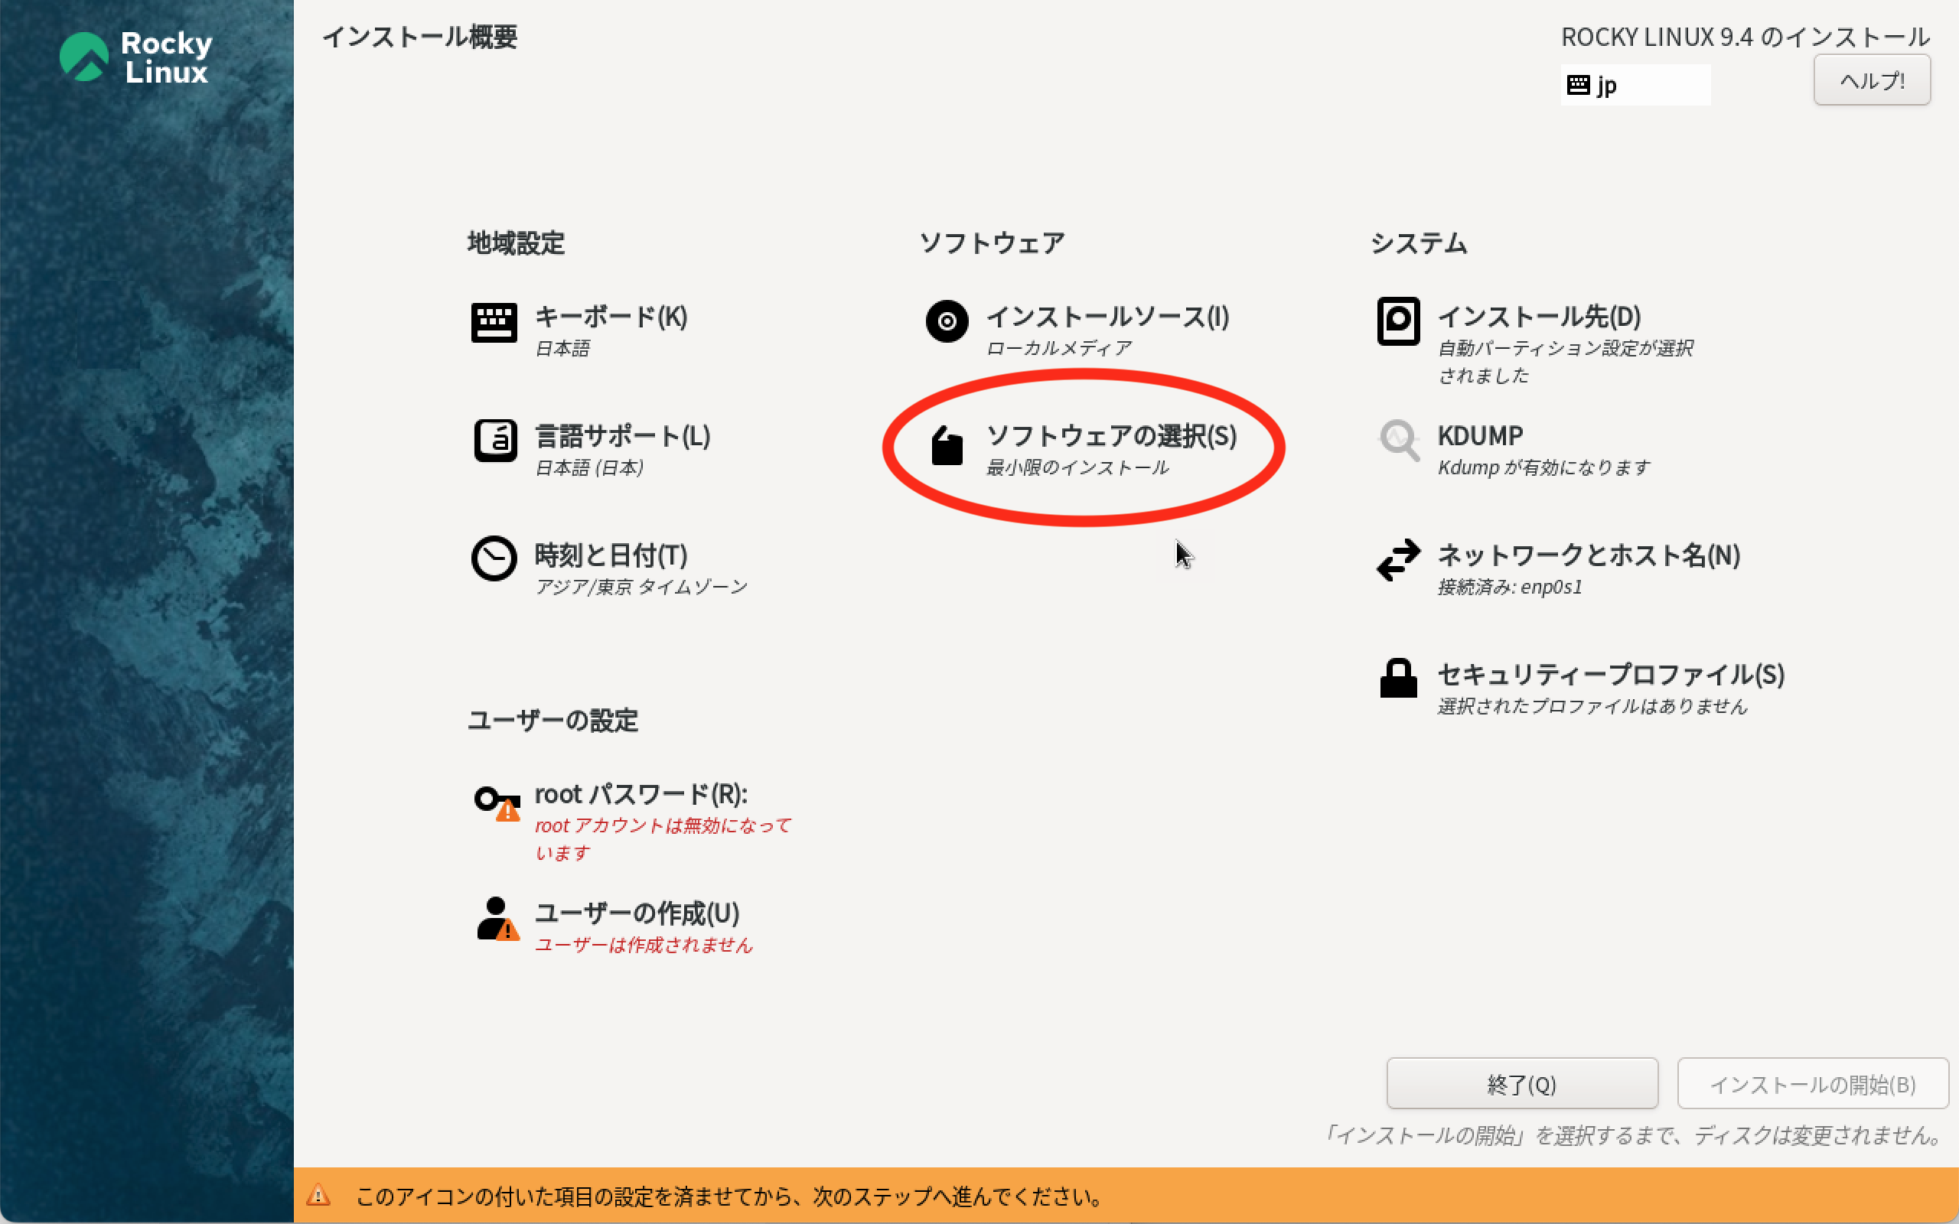The height and width of the screenshot is (1224, 1959).
Task: Click the 接続済み: enp0s1 status text
Action: pyautogui.click(x=1510, y=586)
